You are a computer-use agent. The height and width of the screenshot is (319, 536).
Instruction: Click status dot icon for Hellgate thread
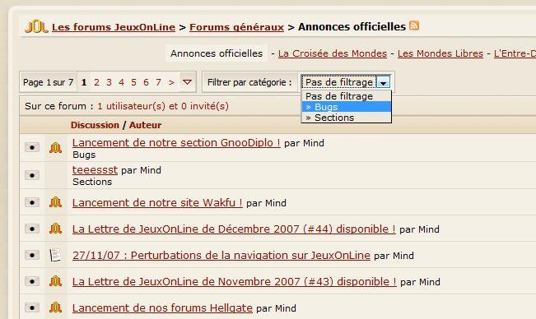(32, 307)
